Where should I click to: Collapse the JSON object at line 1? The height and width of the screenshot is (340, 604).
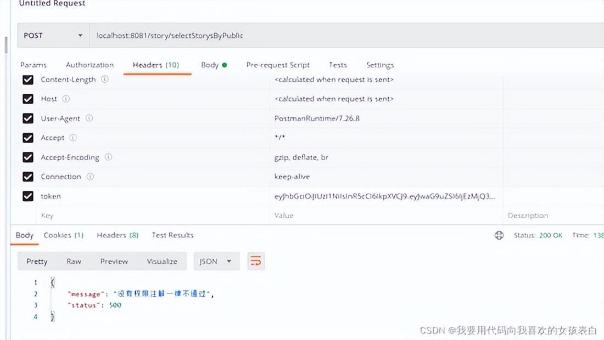[52, 282]
